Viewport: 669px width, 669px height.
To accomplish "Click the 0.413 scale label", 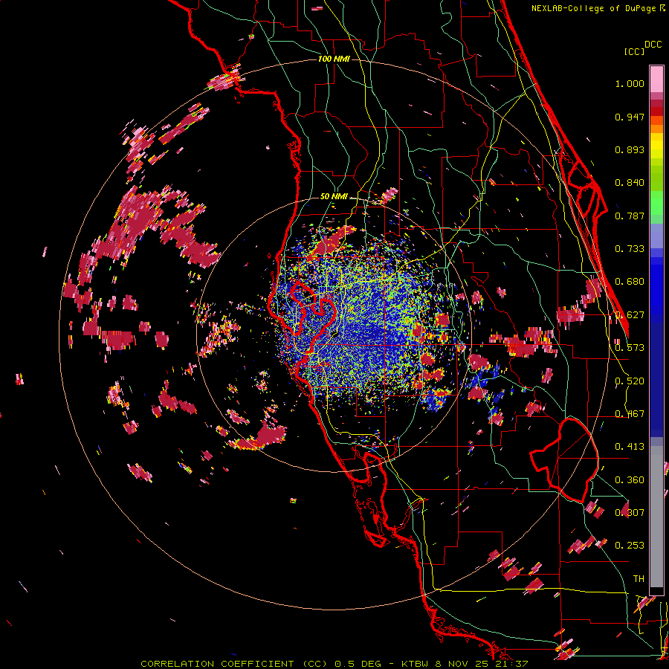I will pyautogui.click(x=630, y=447).
